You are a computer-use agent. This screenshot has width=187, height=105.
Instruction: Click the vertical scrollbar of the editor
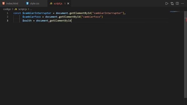pos(186,55)
